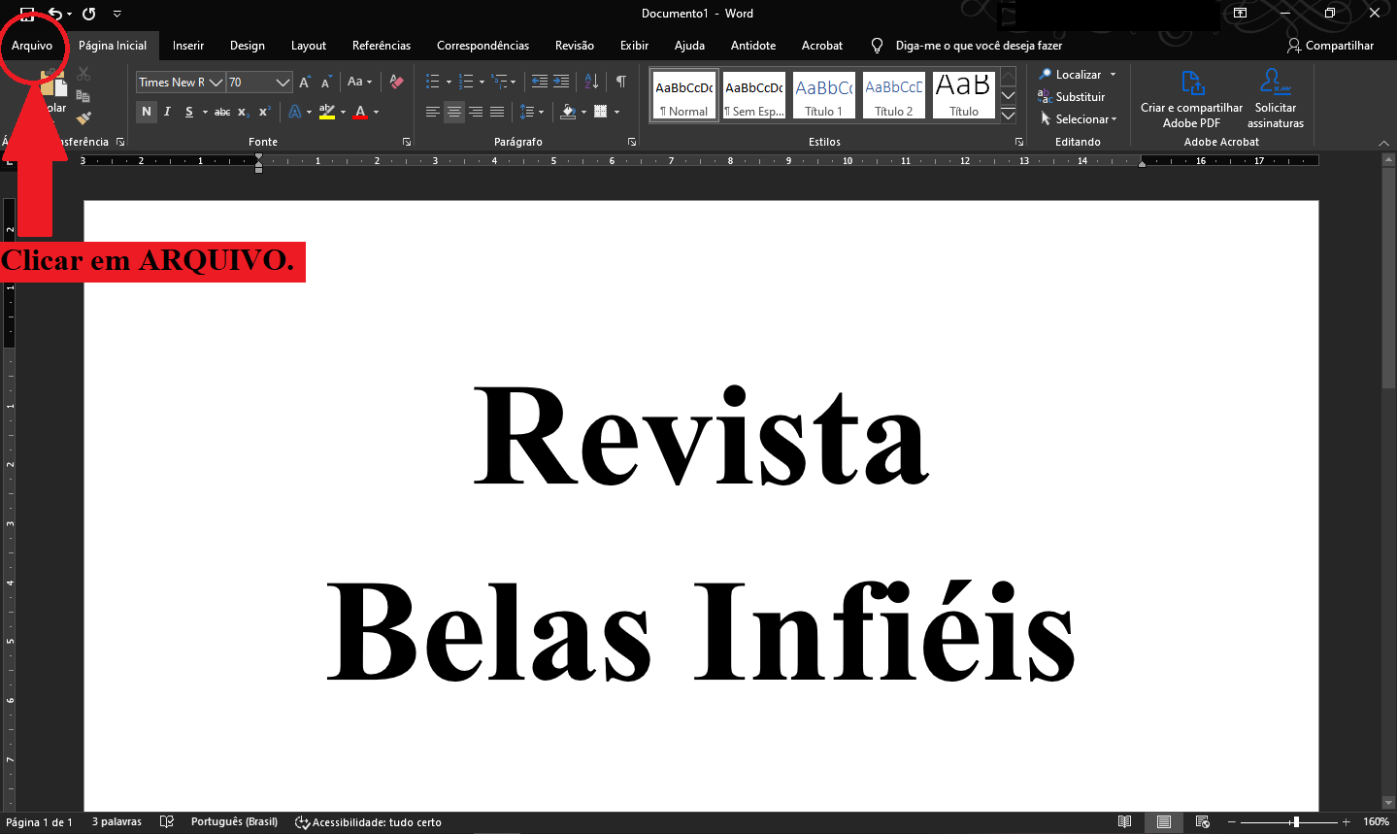The width and height of the screenshot is (1397, 834).
Task: Click the Sort A-Z icon
Action: 591,82
